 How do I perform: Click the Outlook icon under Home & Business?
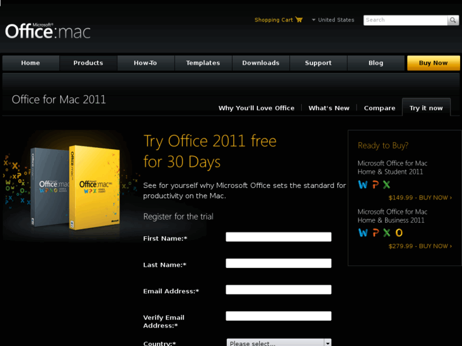[398, 232]
